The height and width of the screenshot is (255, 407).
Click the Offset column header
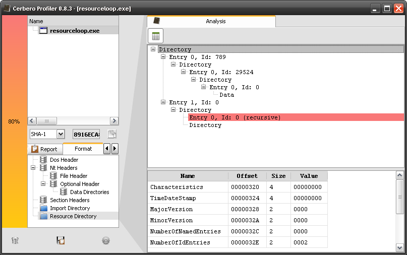247,176
